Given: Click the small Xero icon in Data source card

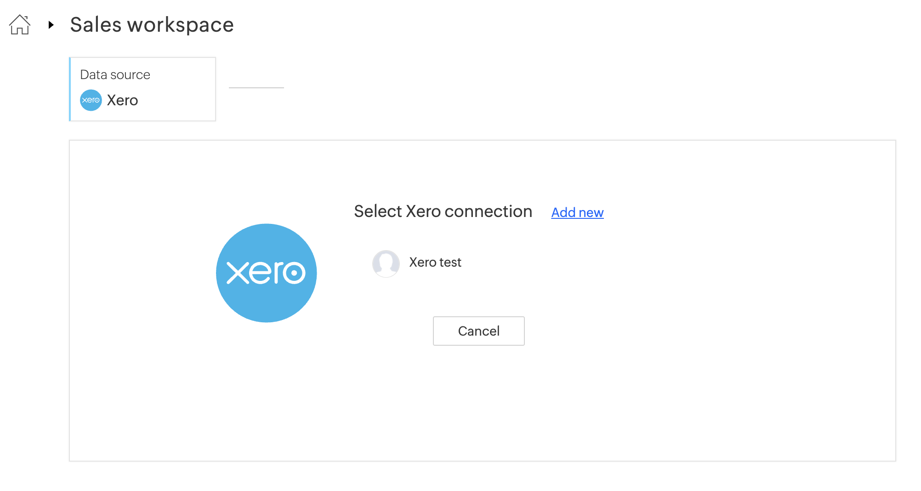Looking at the screenshot, I should point(91,100).
